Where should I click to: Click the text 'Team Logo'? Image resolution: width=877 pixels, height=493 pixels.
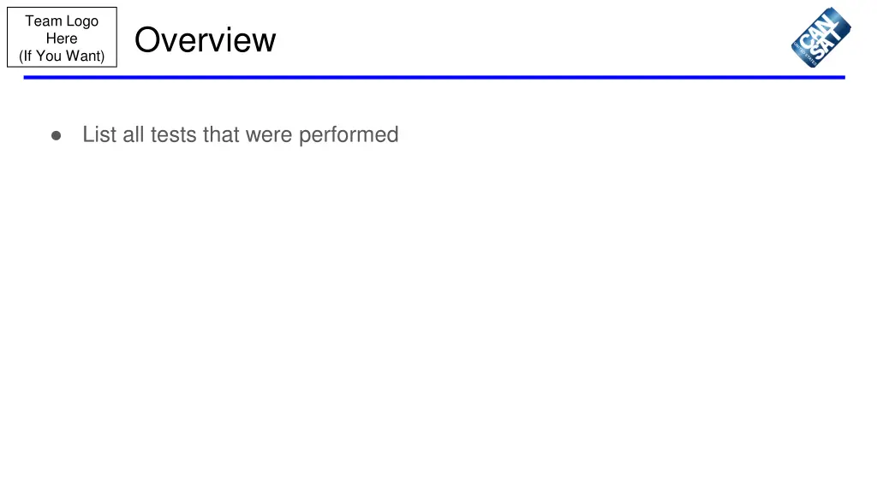tap(62, 21)
